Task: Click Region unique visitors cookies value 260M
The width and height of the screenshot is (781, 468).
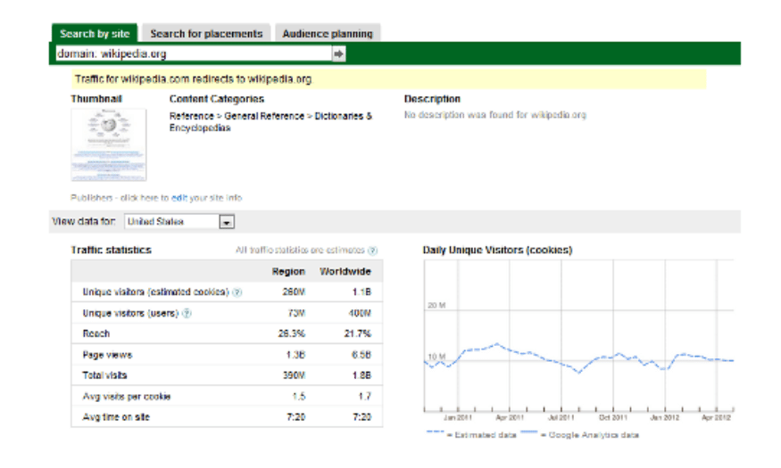Action: pos(294,291)
